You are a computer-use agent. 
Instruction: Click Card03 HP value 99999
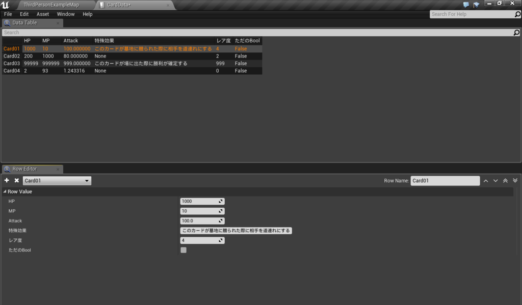pos(31,64)
